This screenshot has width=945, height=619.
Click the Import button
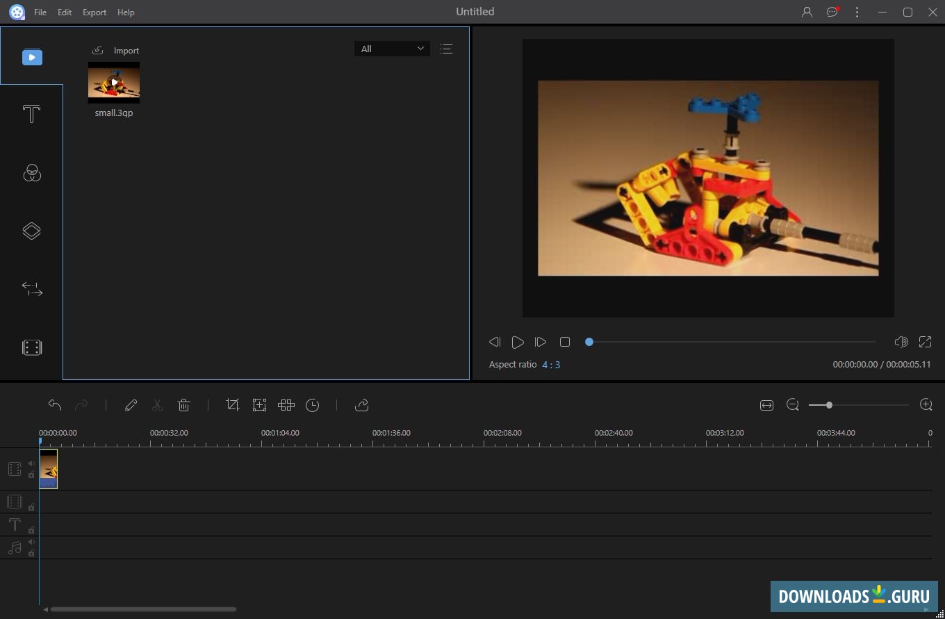117,50
